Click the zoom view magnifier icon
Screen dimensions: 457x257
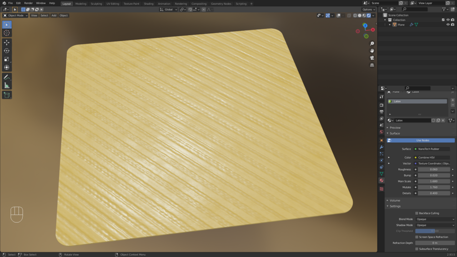click(x=372, y=43)
